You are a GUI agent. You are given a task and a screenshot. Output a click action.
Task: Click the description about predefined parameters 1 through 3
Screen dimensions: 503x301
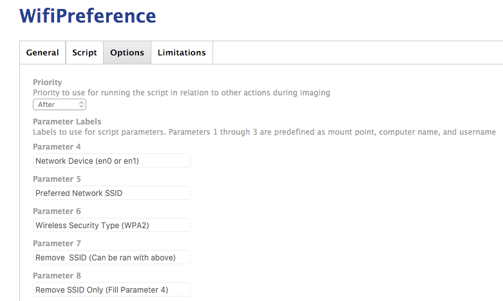tap(264, 132)
